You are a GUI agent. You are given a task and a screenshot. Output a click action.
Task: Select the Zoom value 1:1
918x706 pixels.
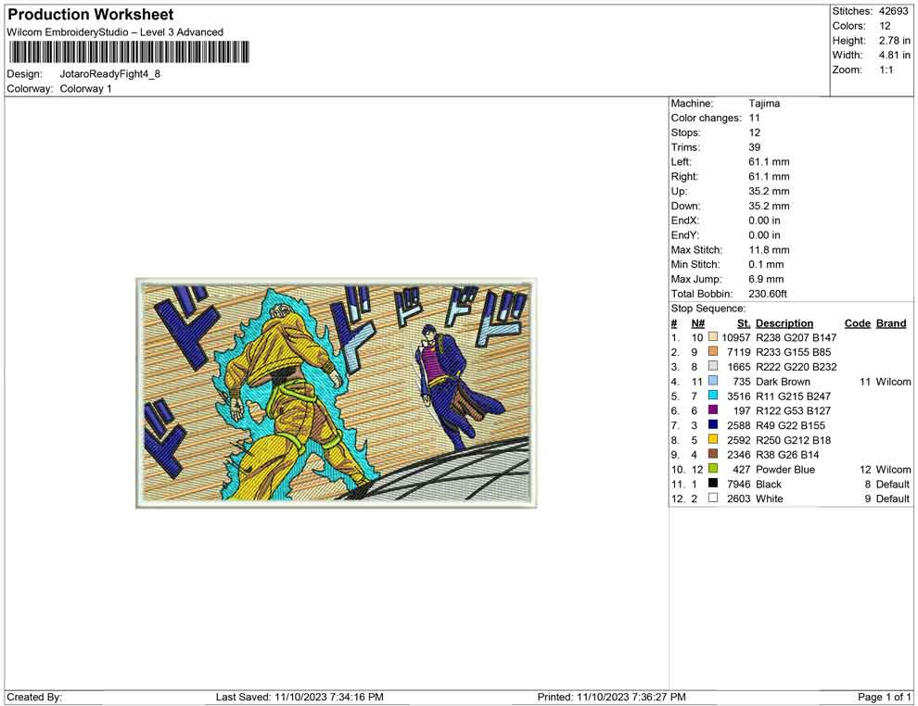(886, 69)
